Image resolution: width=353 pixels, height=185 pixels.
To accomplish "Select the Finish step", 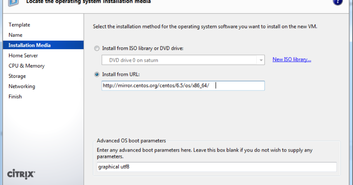I will pyautogui.click(x=15, y=97).
